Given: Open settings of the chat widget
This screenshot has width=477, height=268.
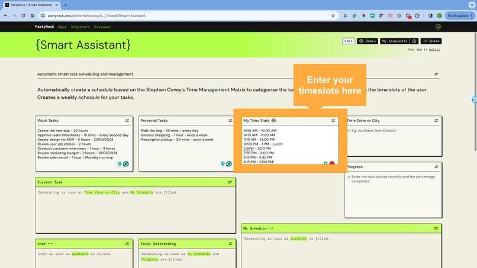Looking at the screenshot, I should point(127,244).
